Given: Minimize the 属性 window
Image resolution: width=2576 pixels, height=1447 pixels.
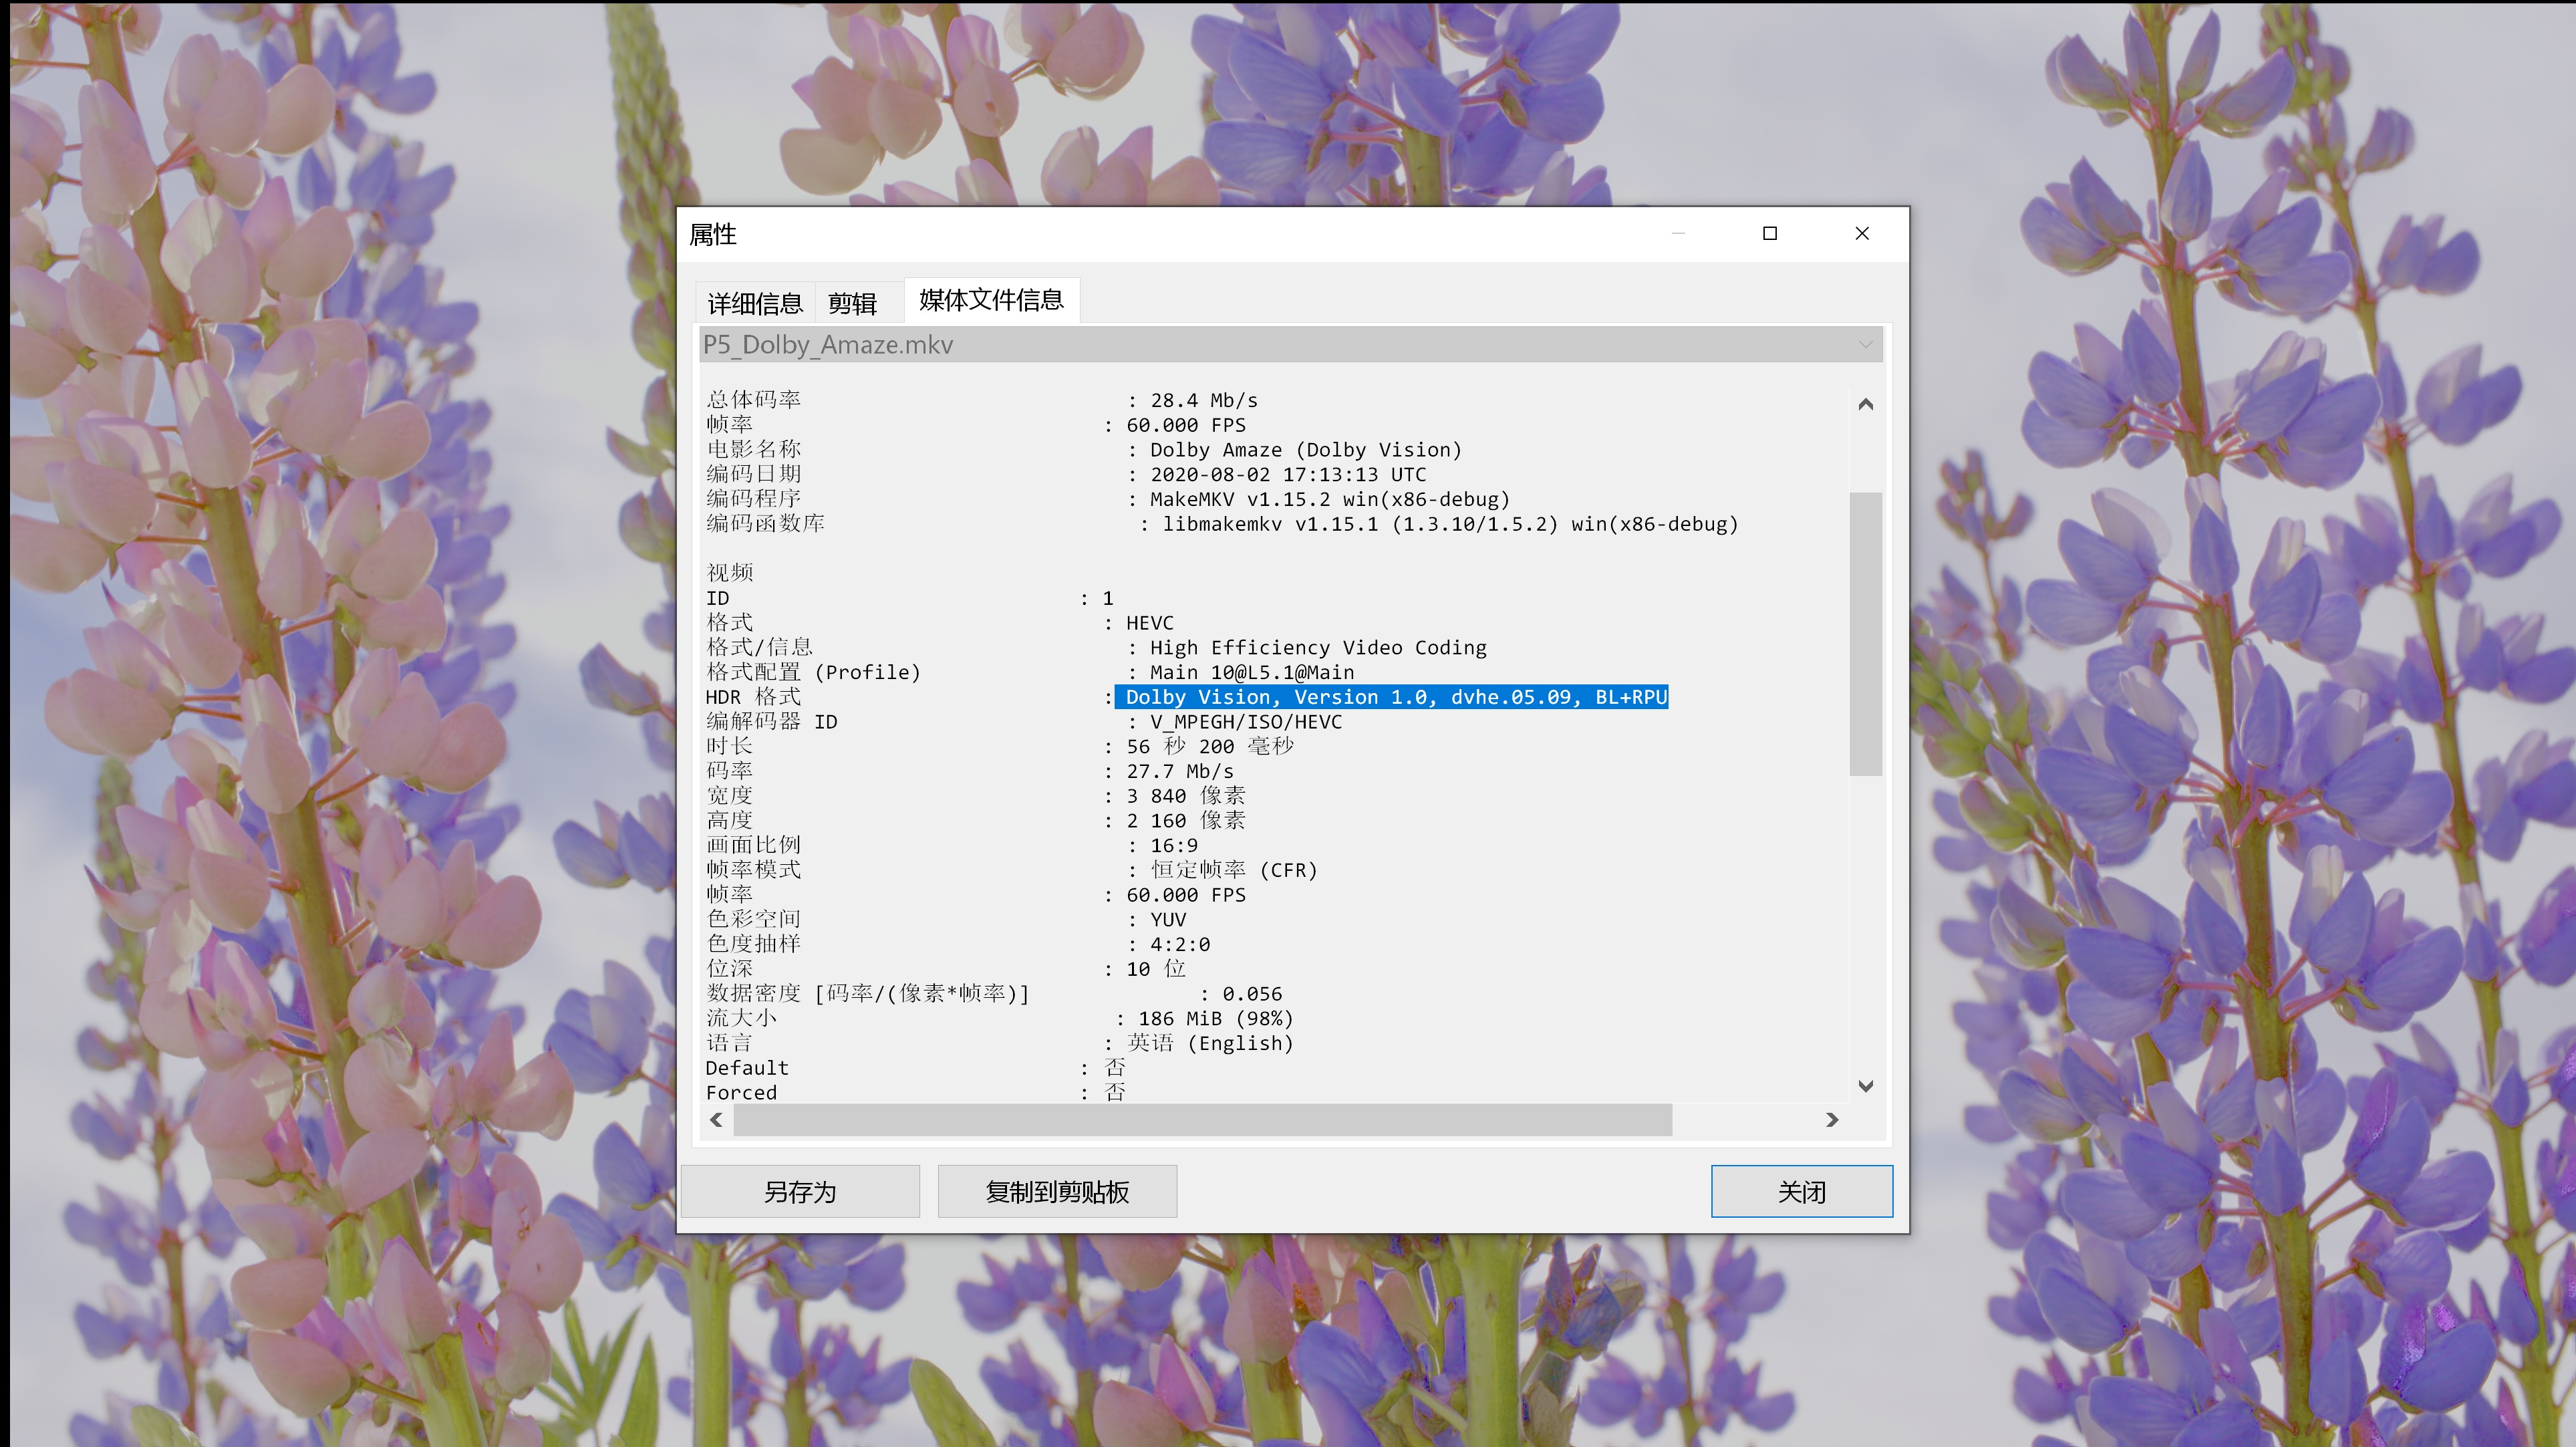Looking at the screenshot, I should [1678, 233].
